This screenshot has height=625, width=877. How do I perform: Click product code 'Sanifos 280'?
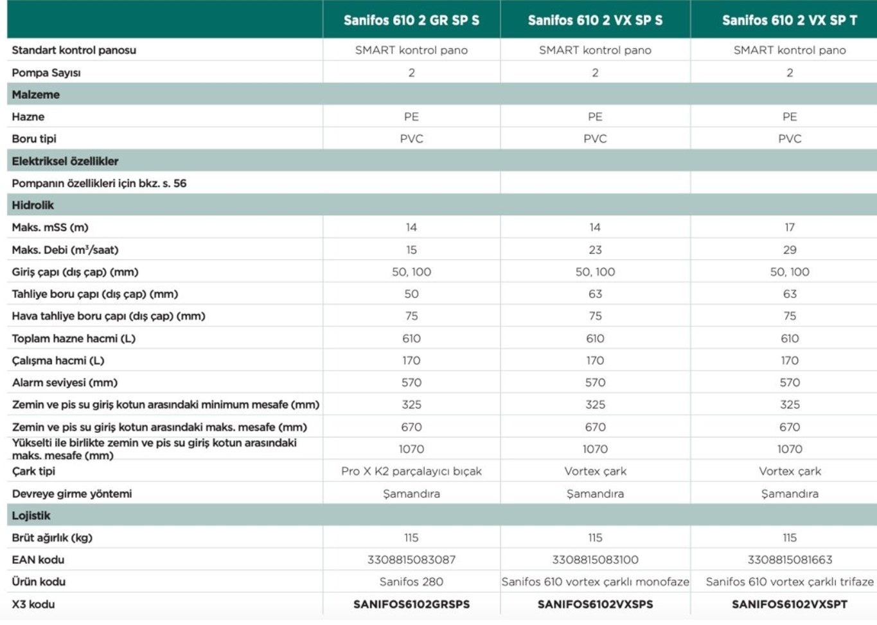pos(411,582)
